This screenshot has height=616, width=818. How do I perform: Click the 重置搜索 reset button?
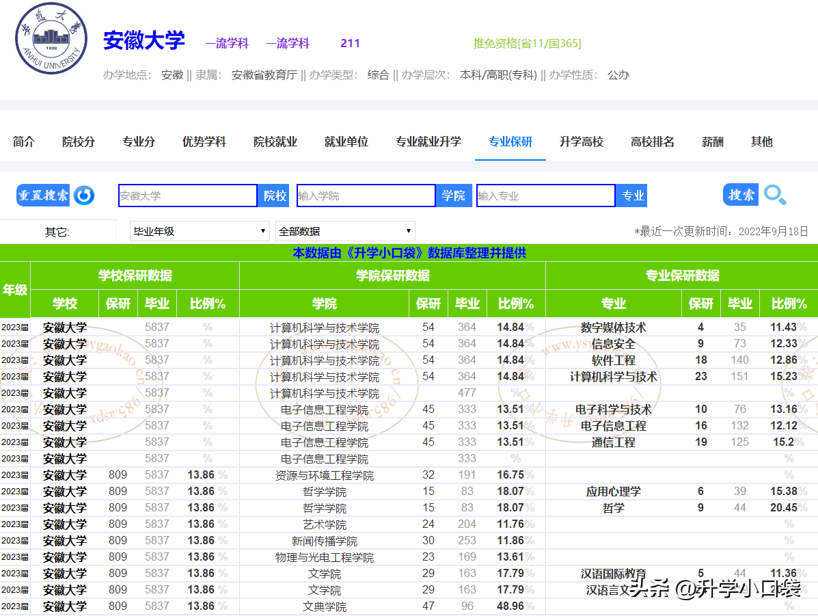tap(43, 196)
